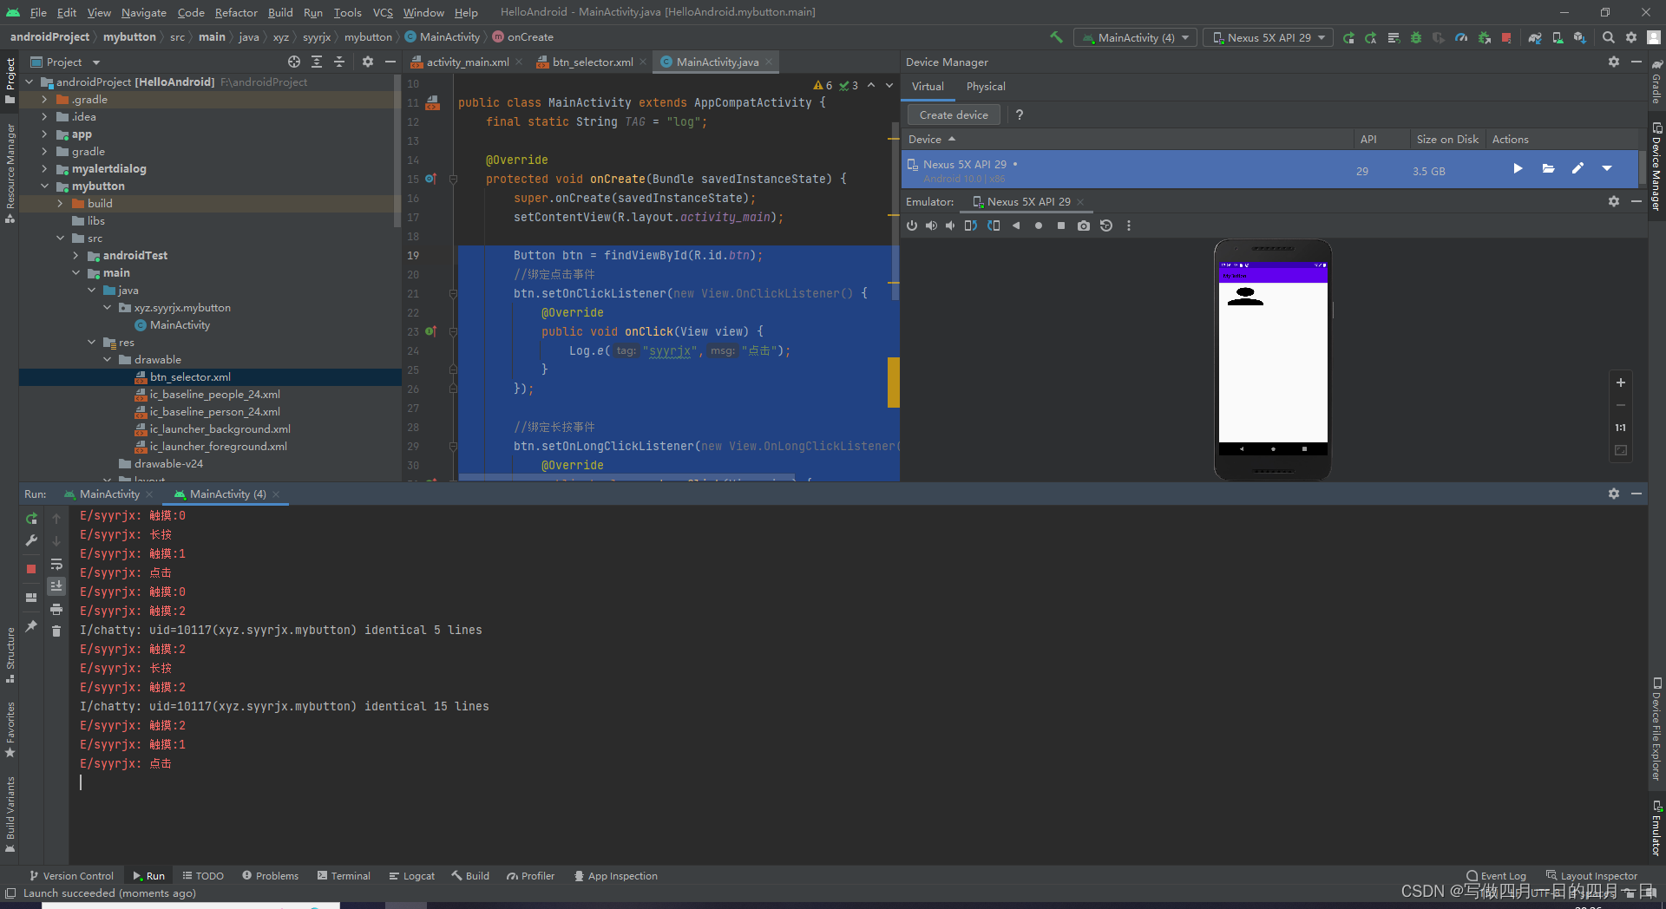Open the MainActivity (4) run configuration dropdown
1666x909 pixels.
1135,37
